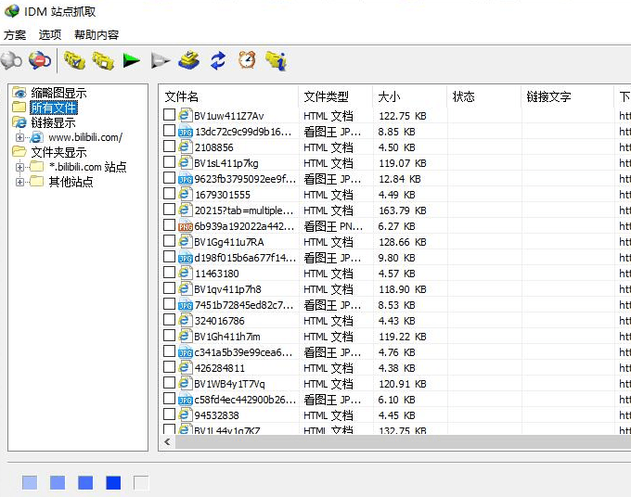Viewport: 631px width, 497px height.
Task: Open the 方案 menu
Action: [x=15, y=35]
